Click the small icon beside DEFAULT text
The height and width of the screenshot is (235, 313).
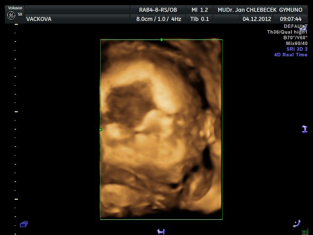[304, 28]
